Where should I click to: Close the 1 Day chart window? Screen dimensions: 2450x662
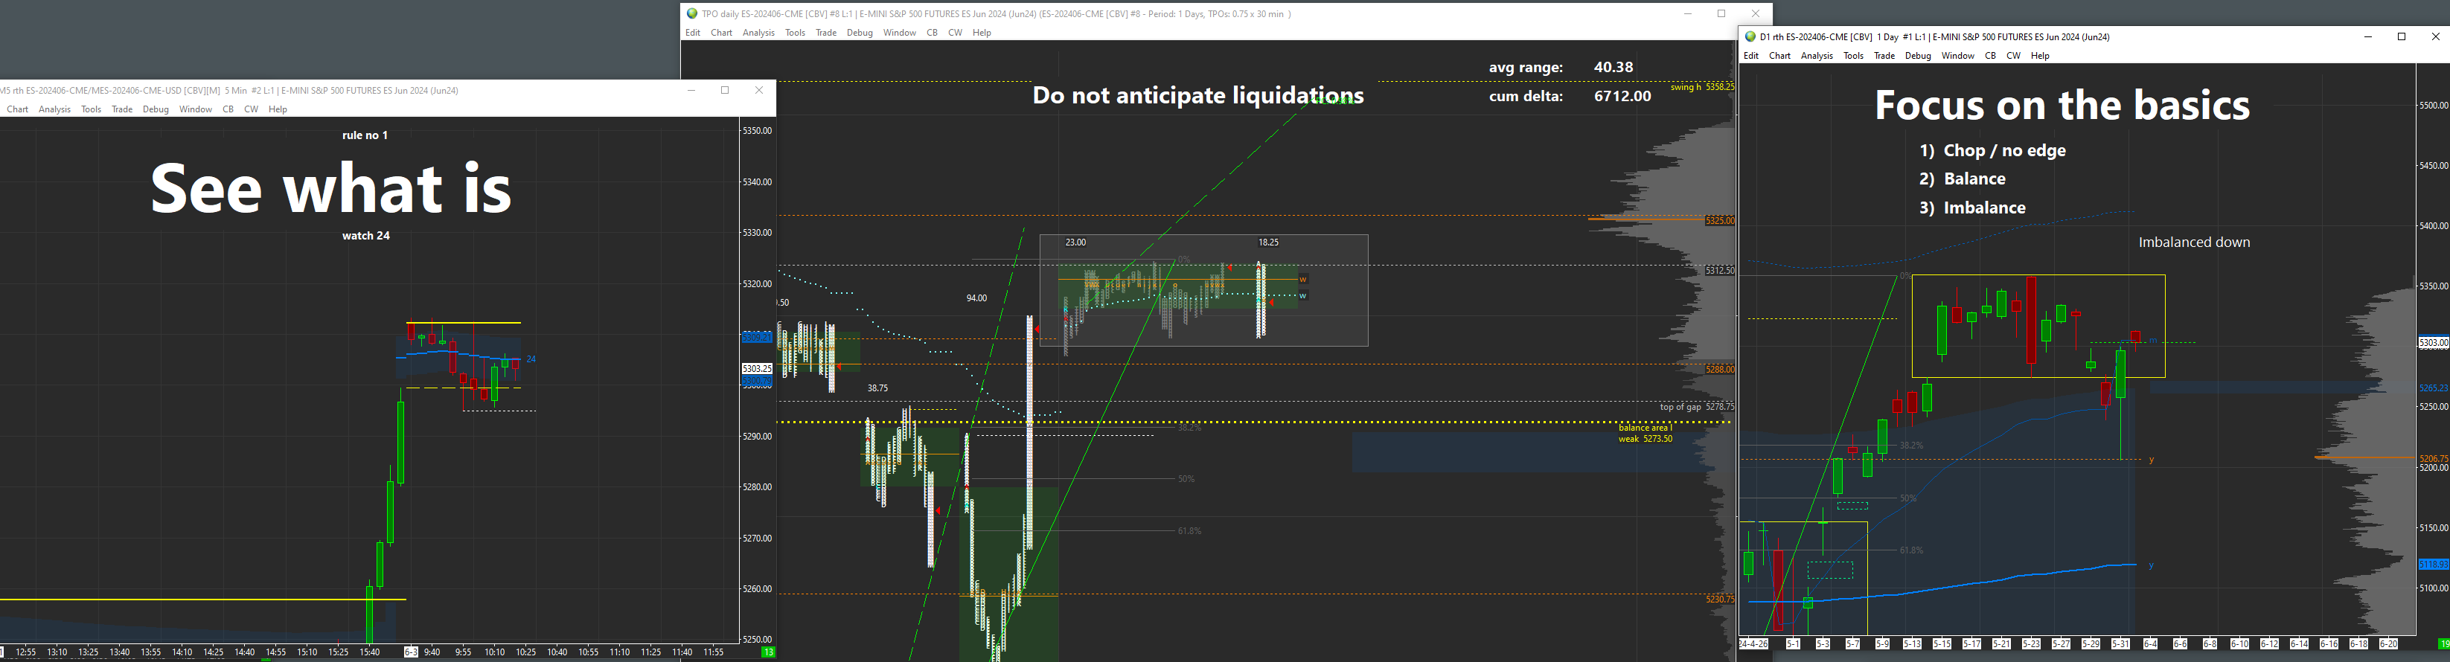coord(2436,37)
